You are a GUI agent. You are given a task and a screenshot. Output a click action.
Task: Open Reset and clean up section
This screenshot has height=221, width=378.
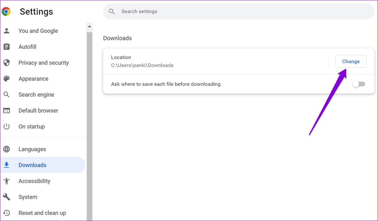point(43,213)
